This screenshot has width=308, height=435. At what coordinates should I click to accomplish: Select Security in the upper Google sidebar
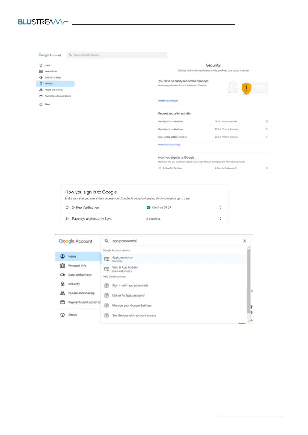pos(49,84)
